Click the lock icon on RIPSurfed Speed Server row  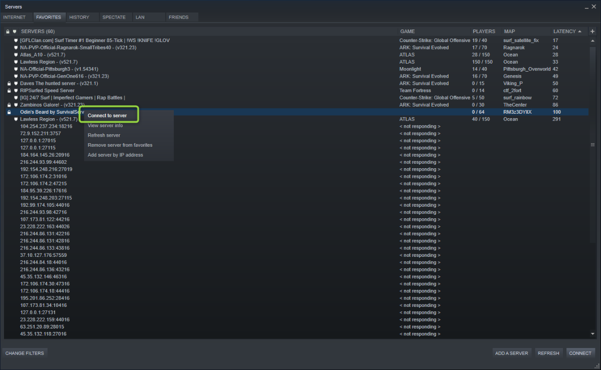coord(9,91)
